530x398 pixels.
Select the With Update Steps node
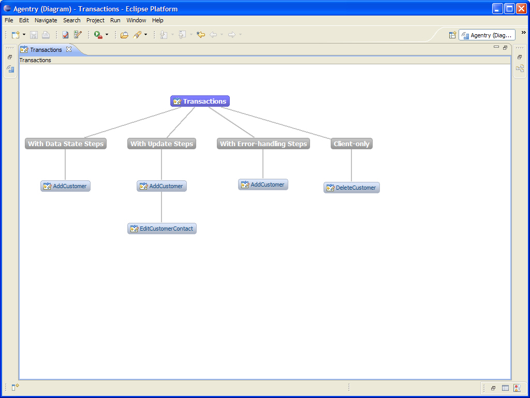161,144
